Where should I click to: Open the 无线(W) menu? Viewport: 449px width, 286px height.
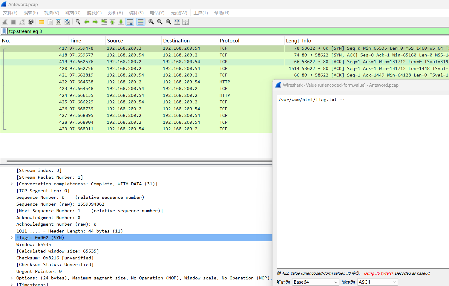click(x=179, y=13)
